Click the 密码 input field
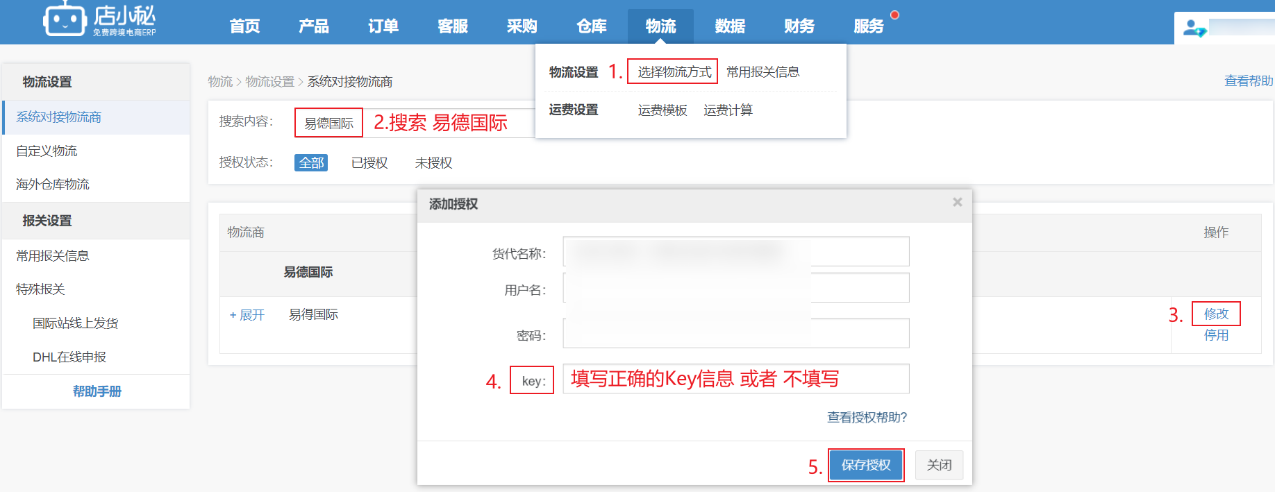Image resolution: width=1275 pixels, height=492 pixels. coord(736,333)
